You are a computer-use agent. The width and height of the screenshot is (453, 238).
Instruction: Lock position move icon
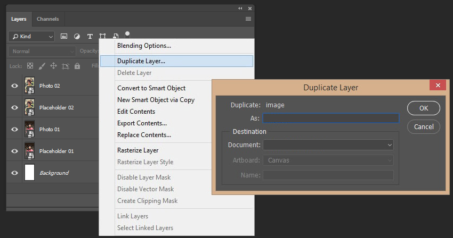point(53,66)
